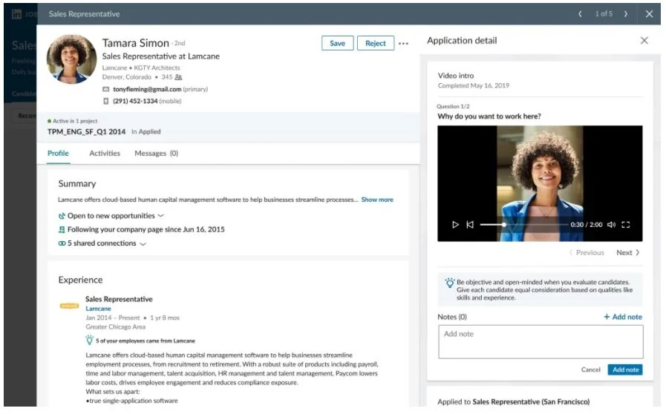Click the Lamcane company logo
The image size is (666, 414).
click(69, 306)
